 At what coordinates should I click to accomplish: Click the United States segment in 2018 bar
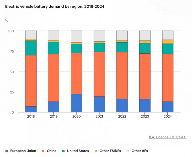pyautogui.click(x=31, y=48)
